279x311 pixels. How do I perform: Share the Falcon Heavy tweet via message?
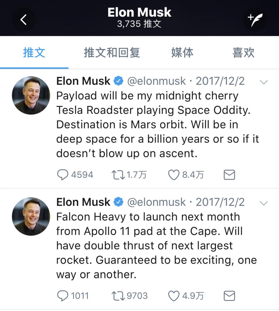pyautogui.click(x=229, y=296)
